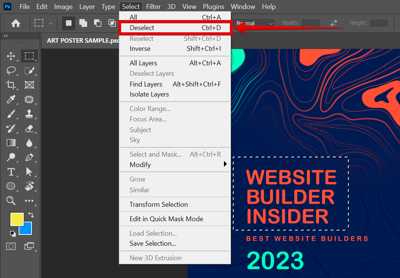Pick the Eyedropper tool
The height and width of the screenshot is (278, 400).
(x=11, y=99)
